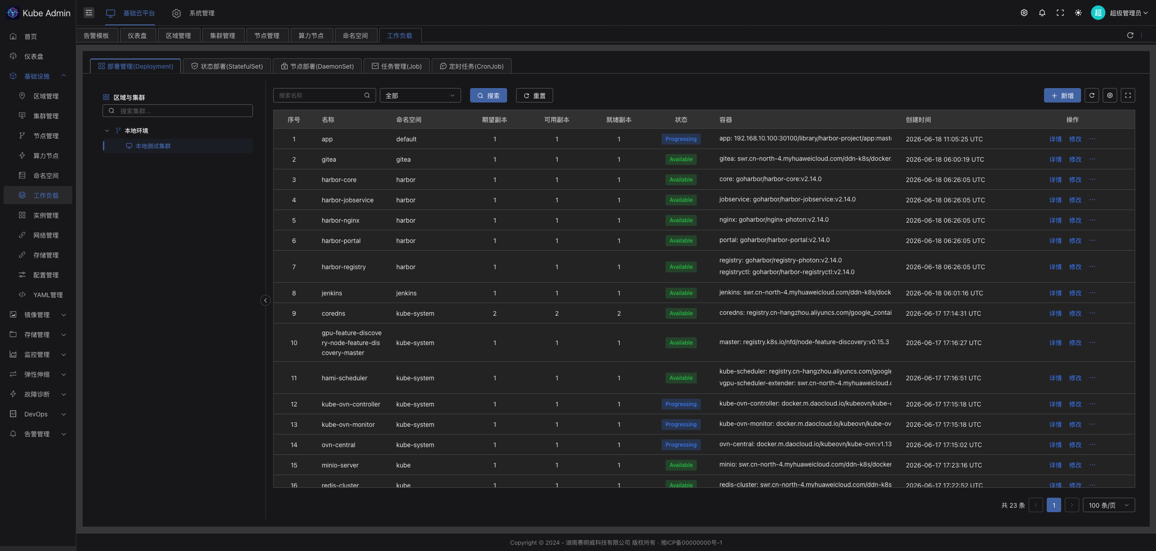This screenshot has height=551, width=1156.
Task: Switch to 系统管理 top navigation
Action: click(193, 13)
